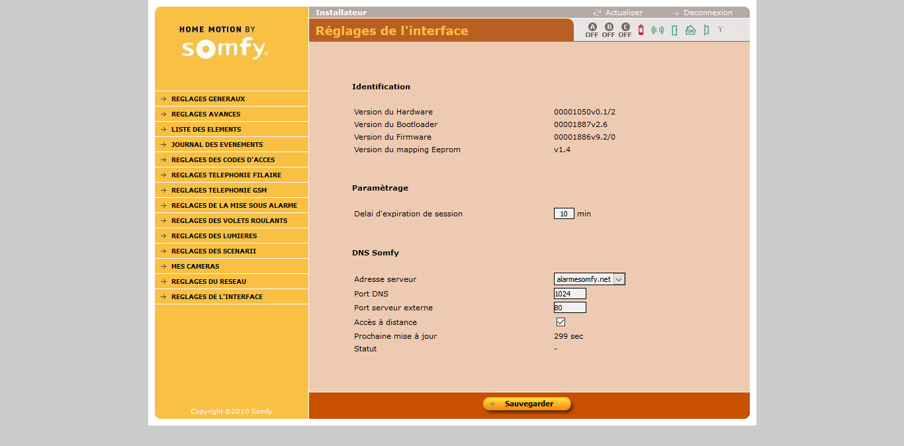Click the session expiration delay field

click(564, 214)
